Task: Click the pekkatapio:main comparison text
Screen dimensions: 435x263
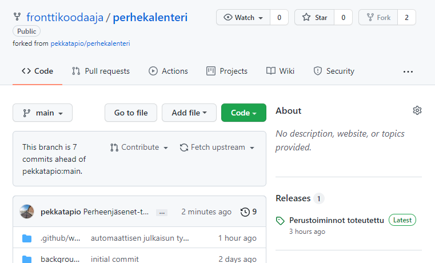Action: pyautogui.click(x=52, y=172)
